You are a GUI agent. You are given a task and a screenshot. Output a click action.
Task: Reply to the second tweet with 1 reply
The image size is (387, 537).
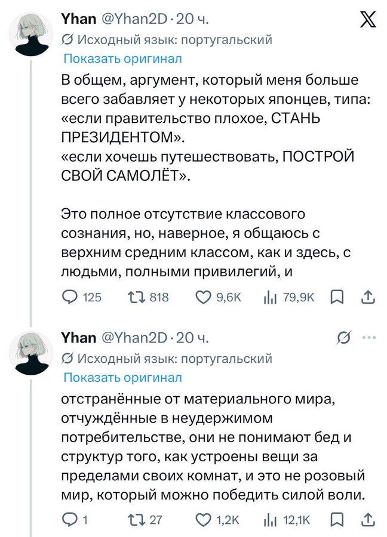click(x=70, y=520)
